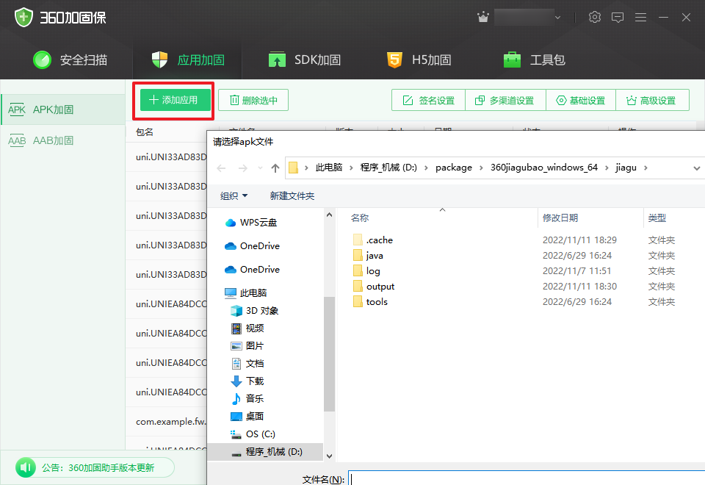The width and height of the screenshot is (705, 485).
Task: Click the 360加固保 shield logo
Action: 23,16
